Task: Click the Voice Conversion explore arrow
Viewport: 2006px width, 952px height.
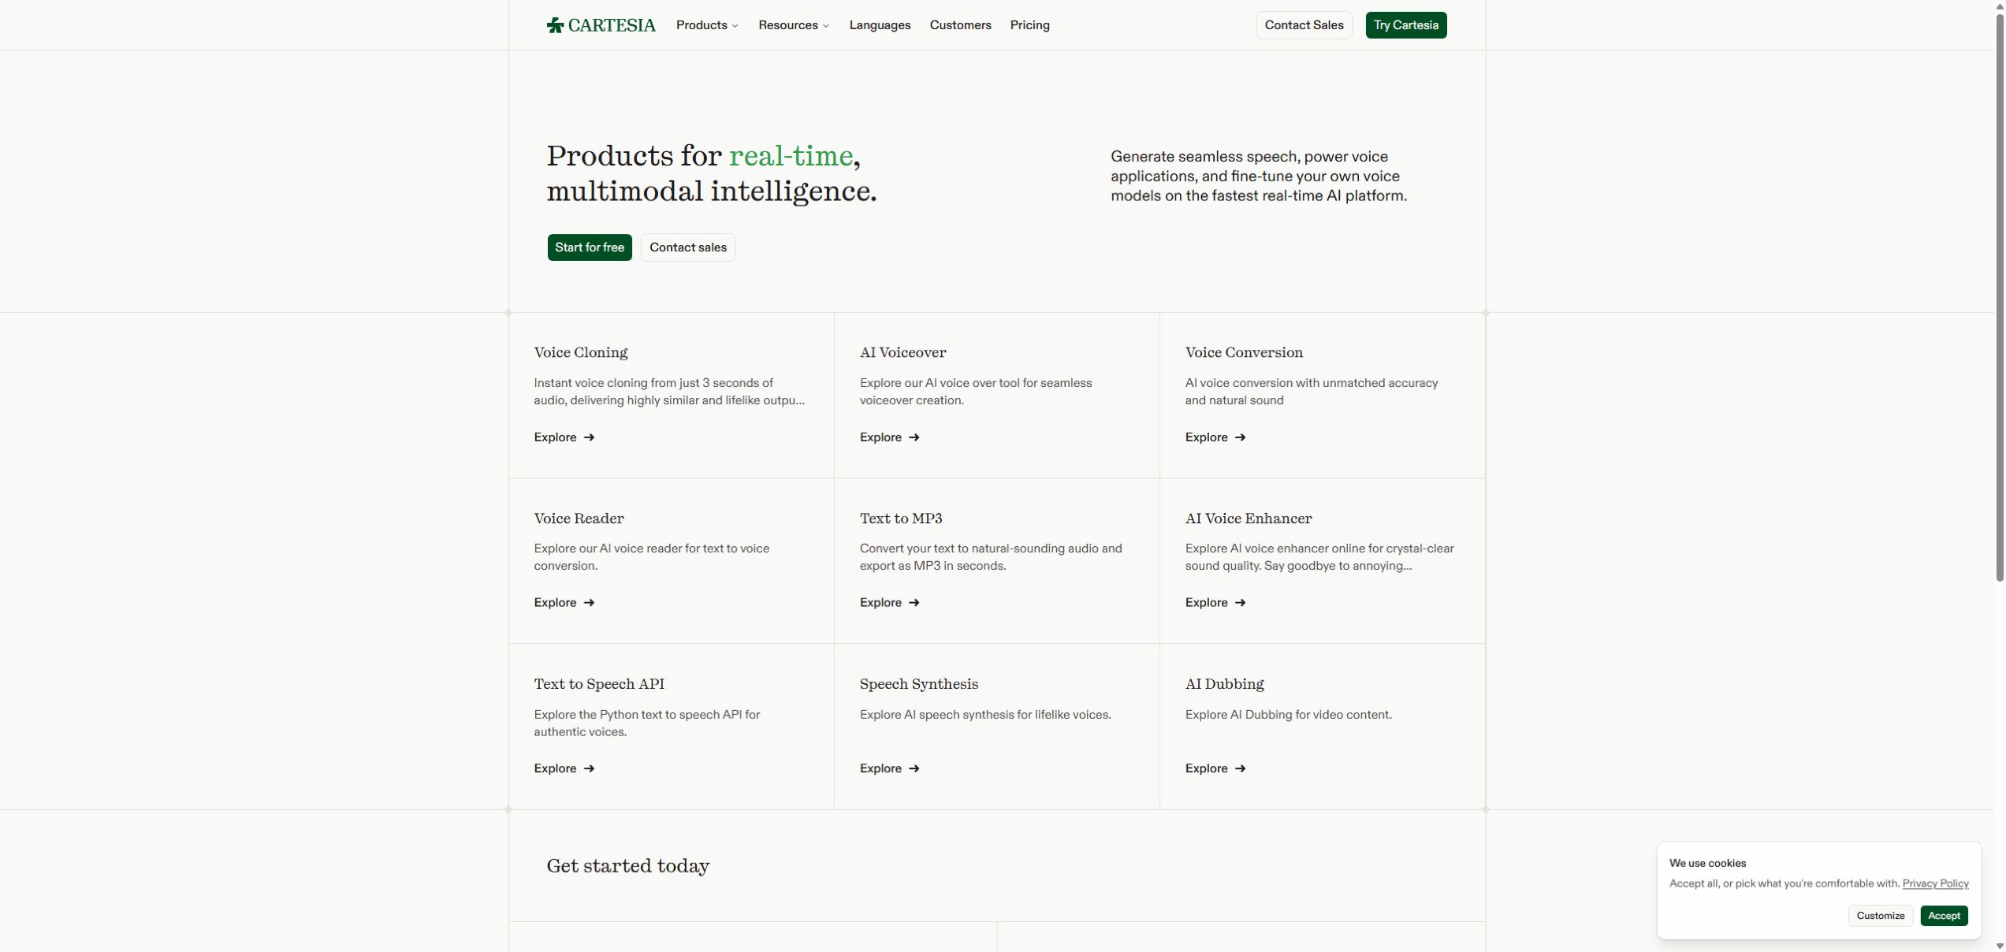Action: (1240, 437)
